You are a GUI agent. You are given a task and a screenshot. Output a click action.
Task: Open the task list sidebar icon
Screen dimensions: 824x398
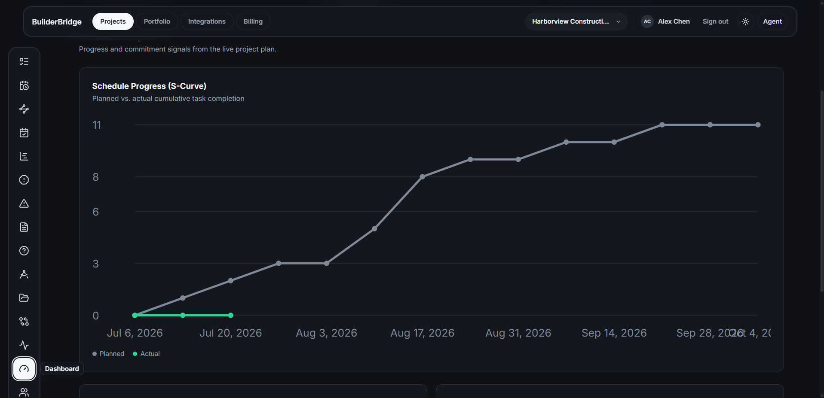click(24, 62)
